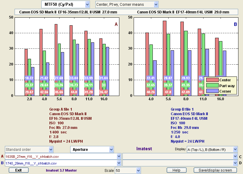
Task: Click the red Nyquist = 24 LW/PH text
Action: coord(66,141)
